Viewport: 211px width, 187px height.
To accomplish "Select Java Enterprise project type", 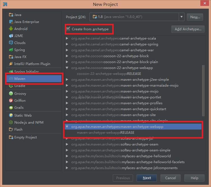I will tap(34, 22).
